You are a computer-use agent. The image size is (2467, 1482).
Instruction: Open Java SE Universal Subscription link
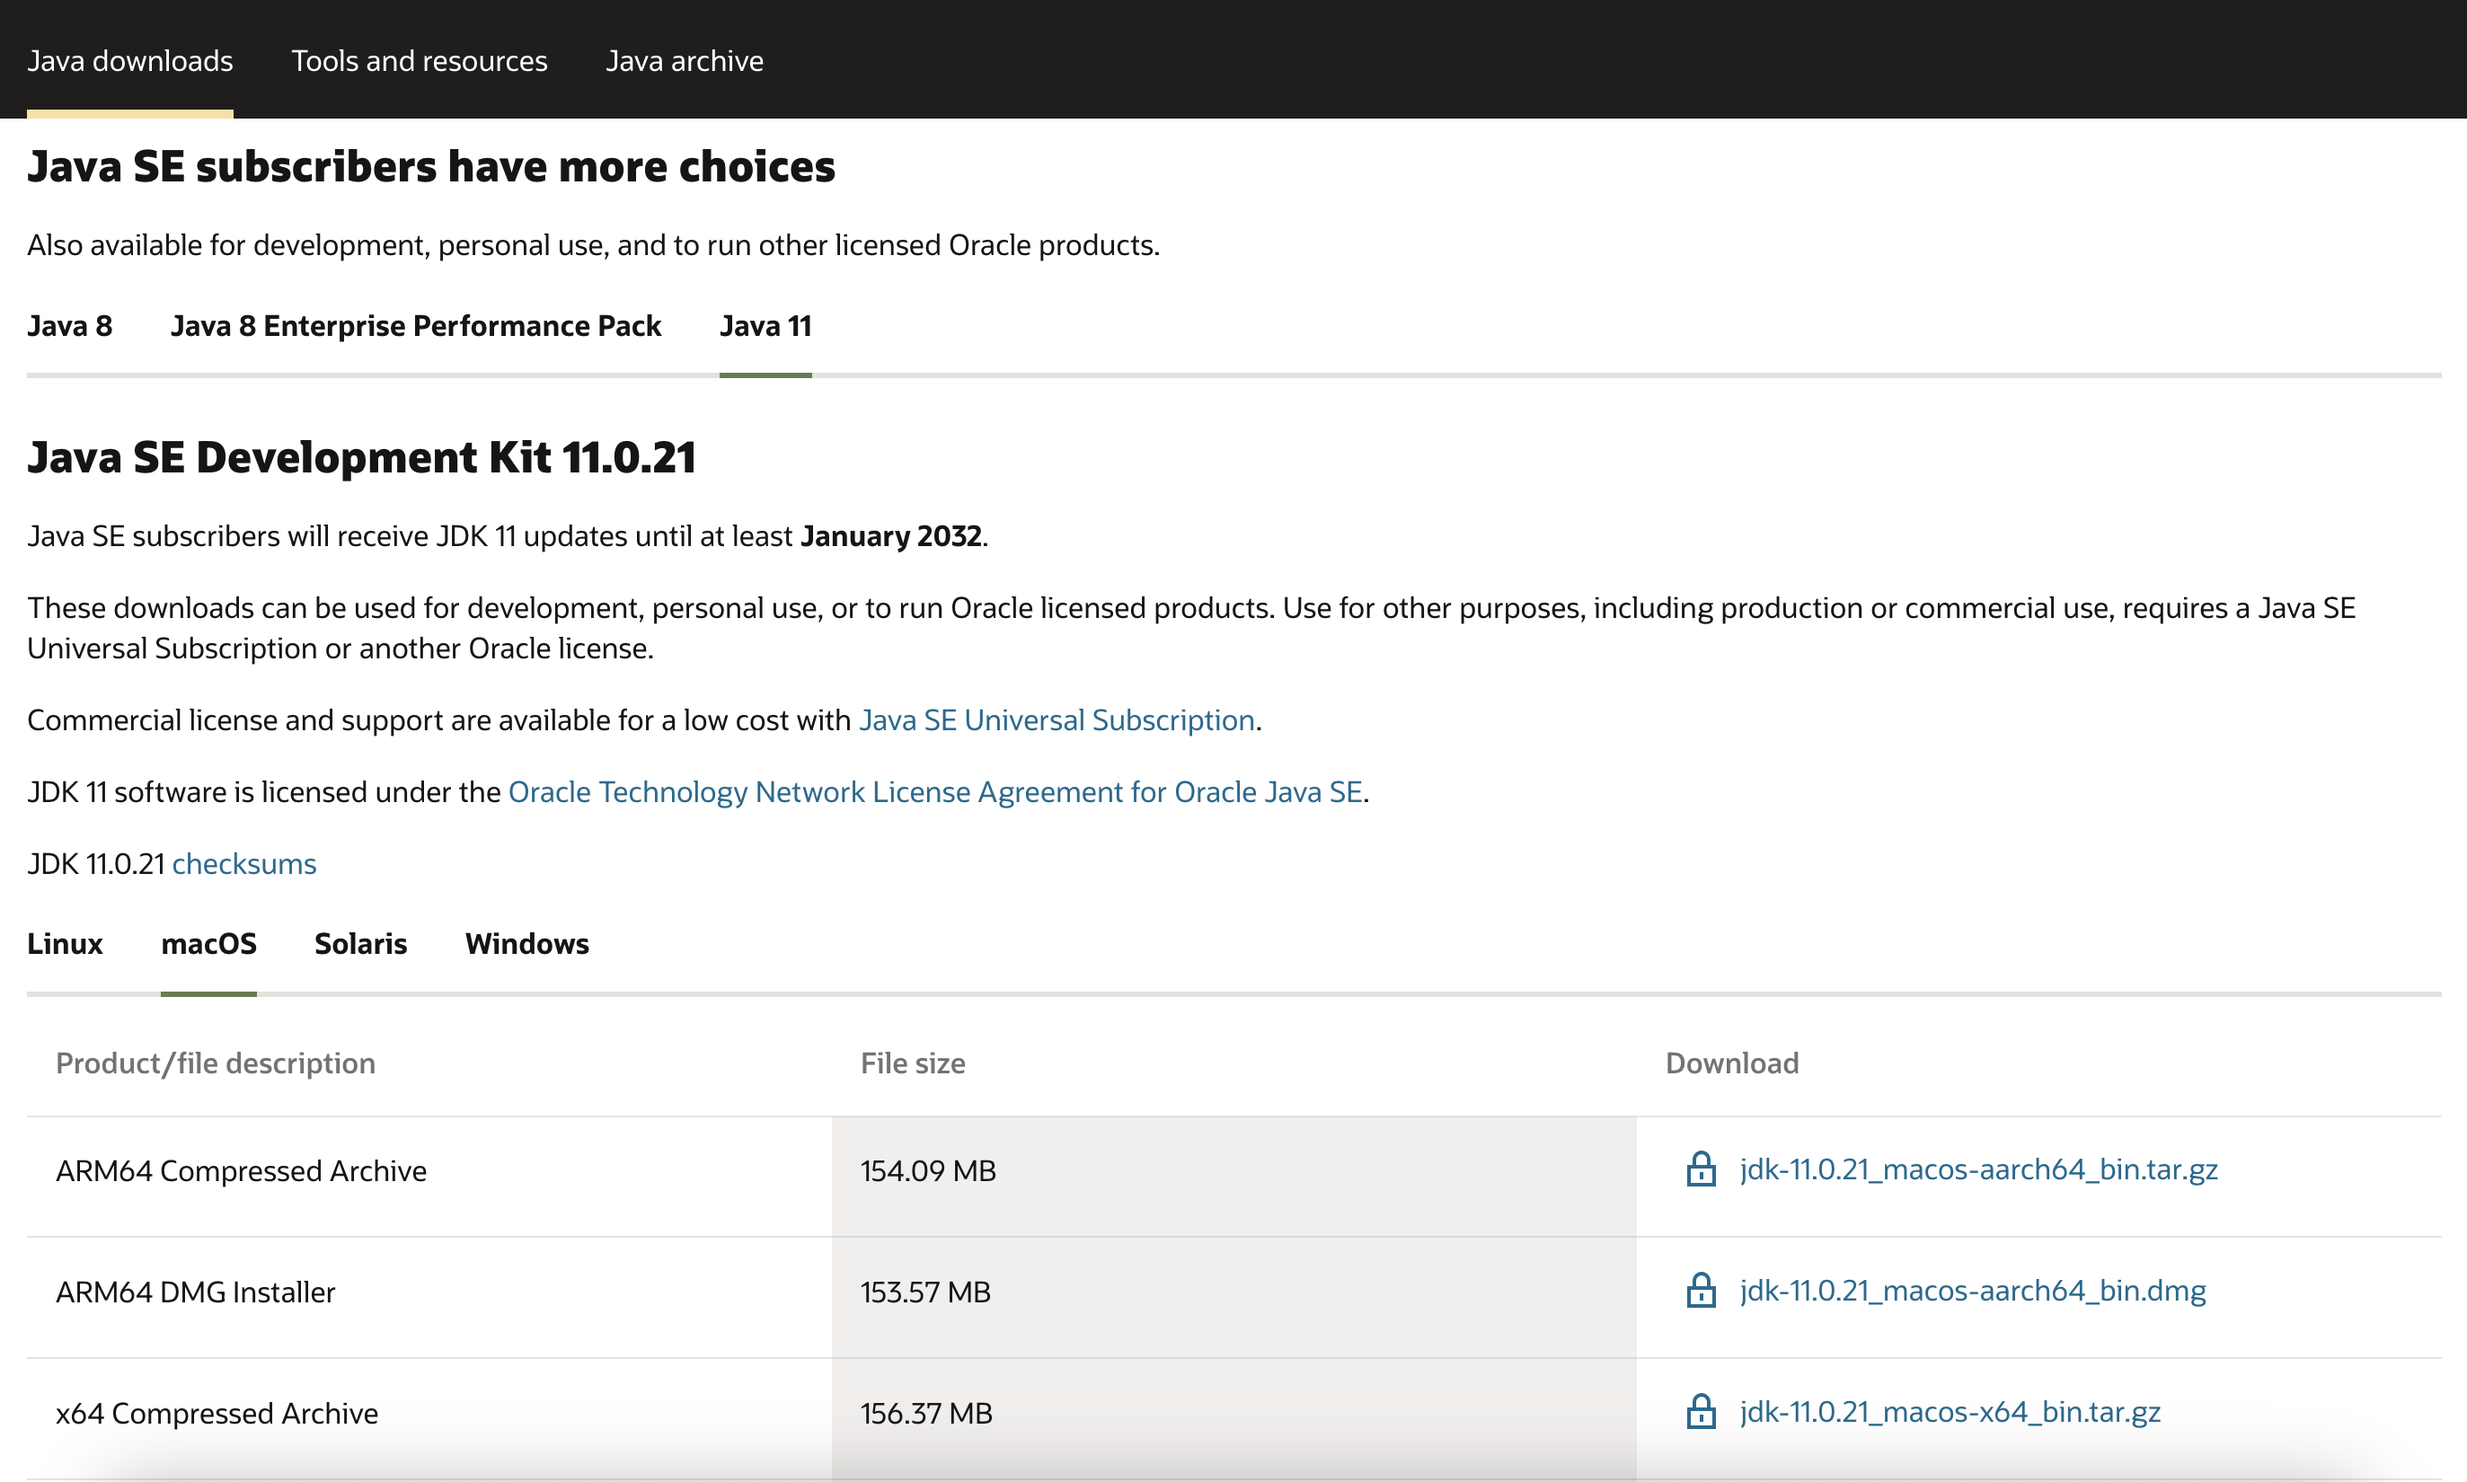click(x=1057, y=720)
